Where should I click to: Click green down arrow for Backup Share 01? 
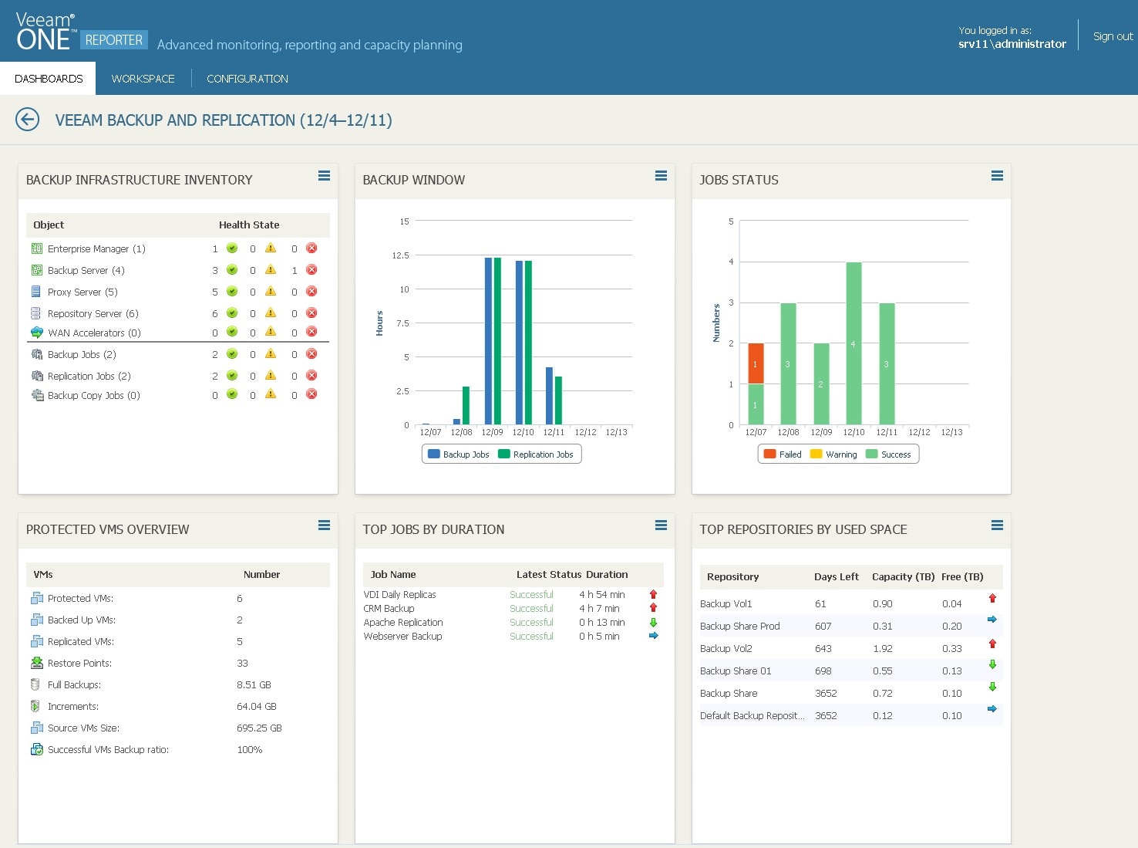pos(992,664)
